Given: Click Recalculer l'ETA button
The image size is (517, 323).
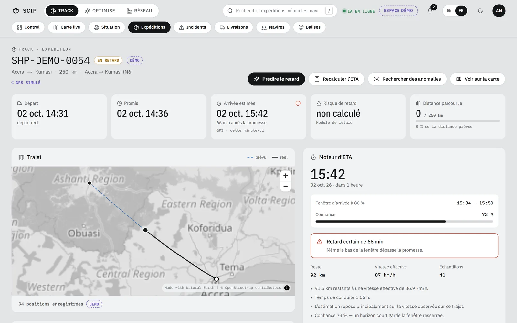Looking at the screenshot, I should click(x=336, y=79).
